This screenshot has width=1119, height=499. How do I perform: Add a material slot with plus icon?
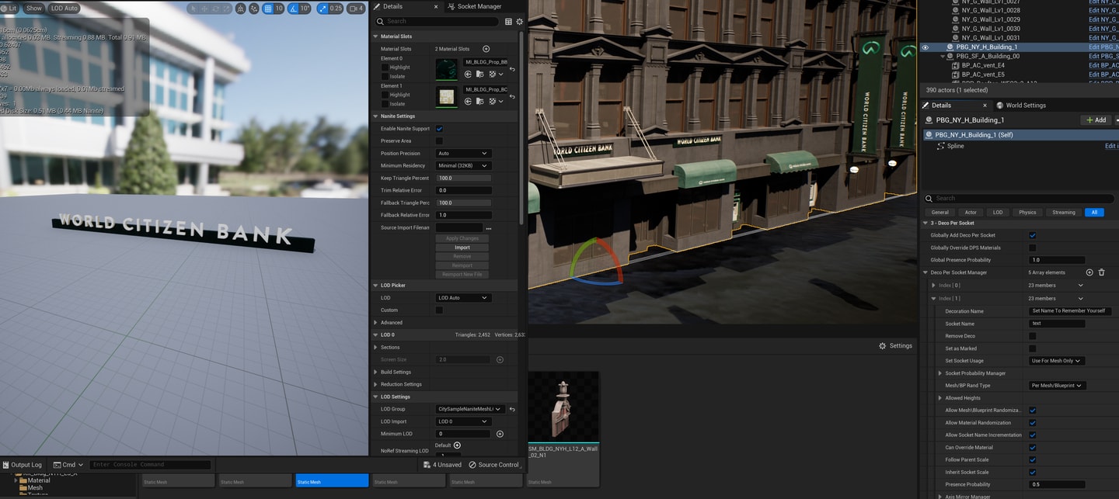tap(486, 49)
